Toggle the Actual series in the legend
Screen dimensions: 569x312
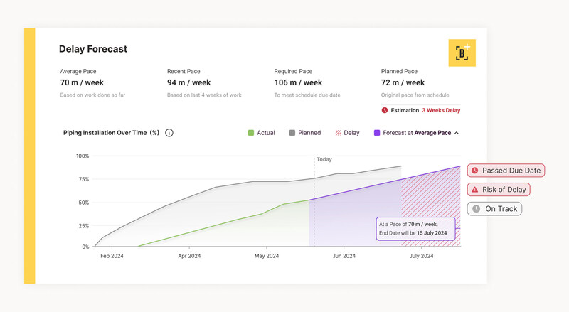click(261, 133)
